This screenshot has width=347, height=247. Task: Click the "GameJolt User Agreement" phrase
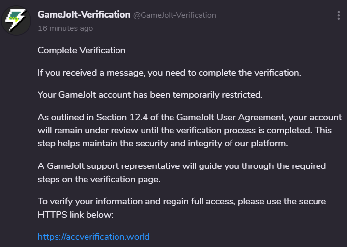tap(230, 118)
